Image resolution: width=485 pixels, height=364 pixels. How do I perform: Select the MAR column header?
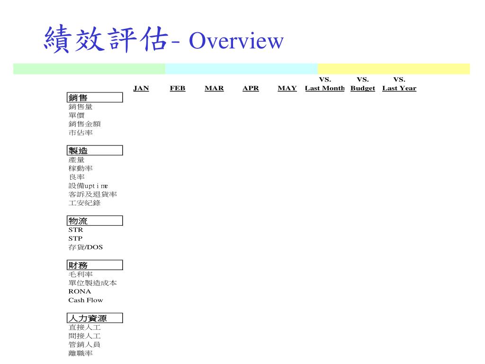214,88
